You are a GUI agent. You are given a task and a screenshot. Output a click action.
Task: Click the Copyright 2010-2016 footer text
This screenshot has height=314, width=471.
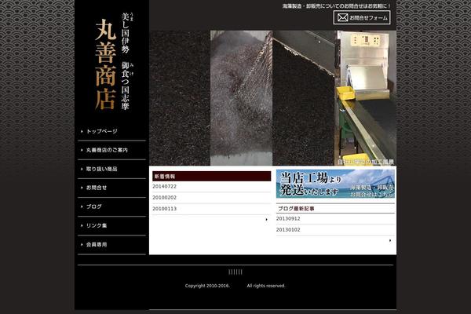click(207, 286)
